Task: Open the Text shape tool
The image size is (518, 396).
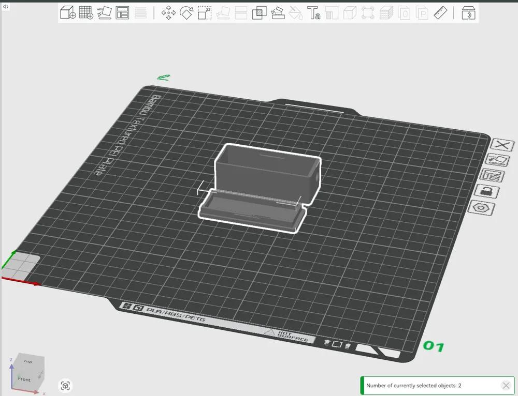Action: tap(314, 12)
